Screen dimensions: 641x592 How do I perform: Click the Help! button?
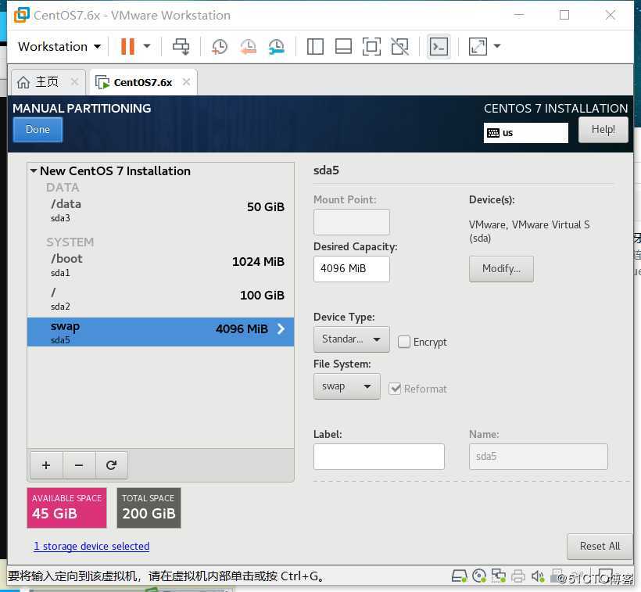point(603,130)
